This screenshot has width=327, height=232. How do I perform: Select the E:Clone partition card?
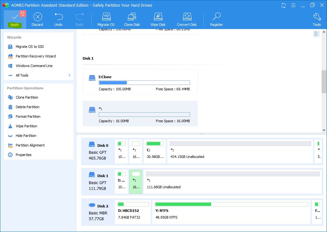[140, 82]
